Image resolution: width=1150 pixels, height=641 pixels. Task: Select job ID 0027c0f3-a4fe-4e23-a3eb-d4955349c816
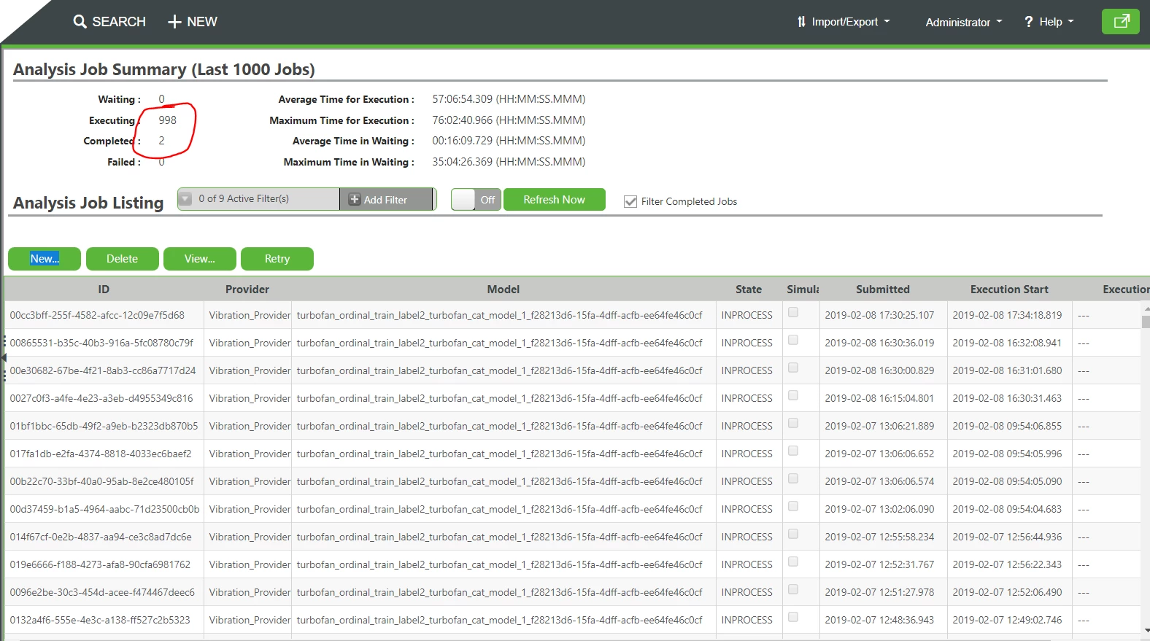(101, 398)
